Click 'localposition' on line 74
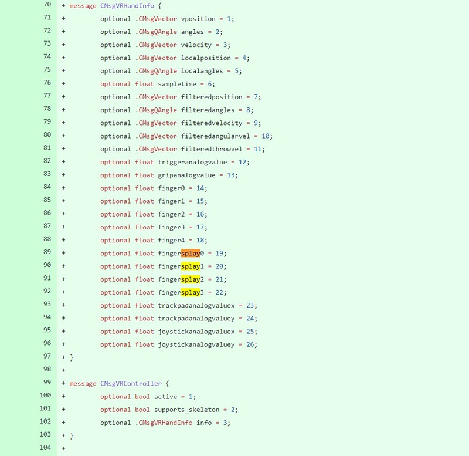 click(206, 58)
